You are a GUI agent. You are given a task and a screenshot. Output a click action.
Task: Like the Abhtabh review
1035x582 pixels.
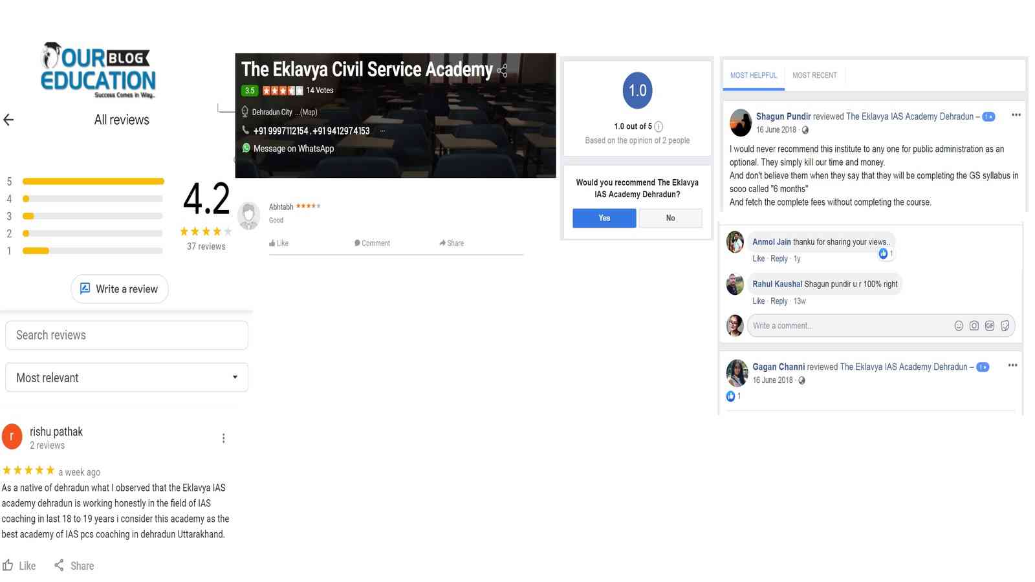(x=279, y=243)
